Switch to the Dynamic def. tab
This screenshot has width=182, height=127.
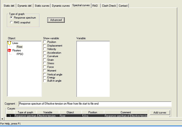[25, 6]
